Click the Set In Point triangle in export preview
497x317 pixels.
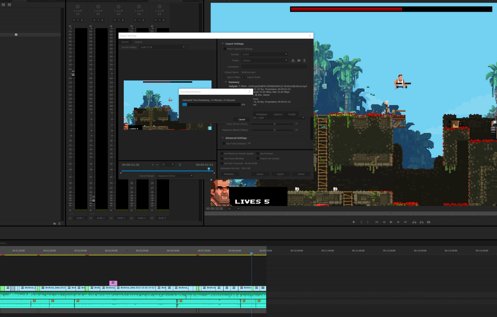coord(152,165)
